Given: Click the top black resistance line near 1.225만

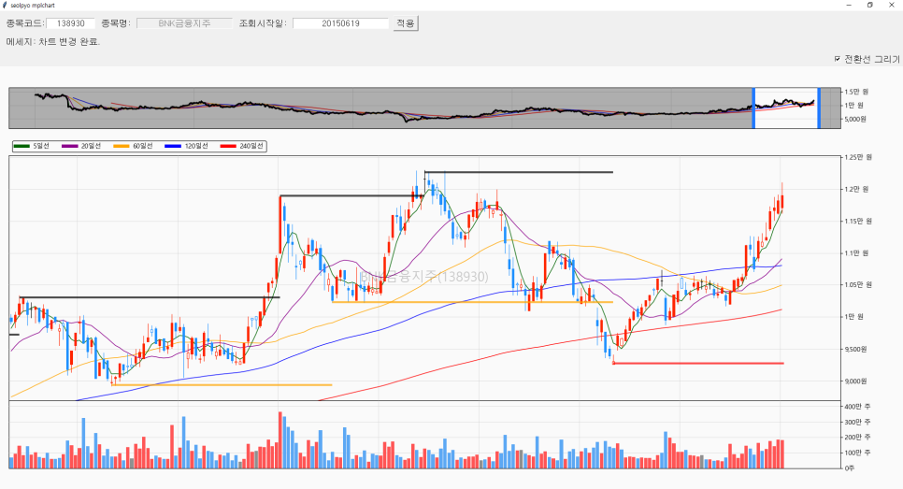Looking at the screenshot, I should click(x=519, y=172).
